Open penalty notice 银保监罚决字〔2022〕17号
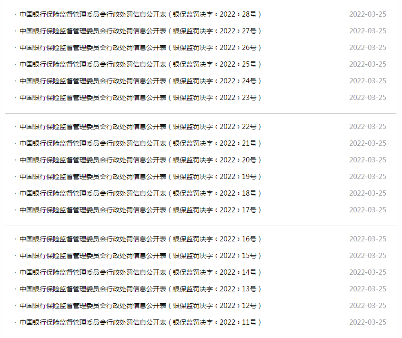This screenshot has width=402, height=338. pos(140,210)
